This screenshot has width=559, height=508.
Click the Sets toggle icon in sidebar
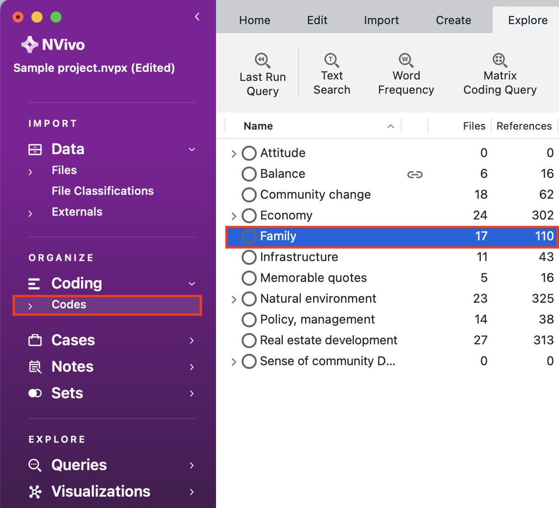tap(35, 394)
